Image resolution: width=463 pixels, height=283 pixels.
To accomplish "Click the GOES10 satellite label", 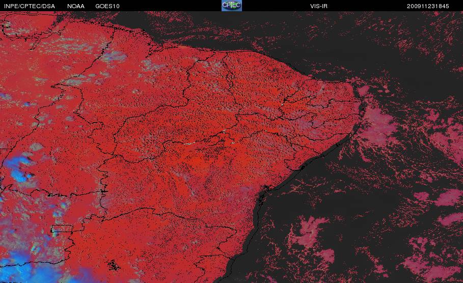I will point(107,6).
